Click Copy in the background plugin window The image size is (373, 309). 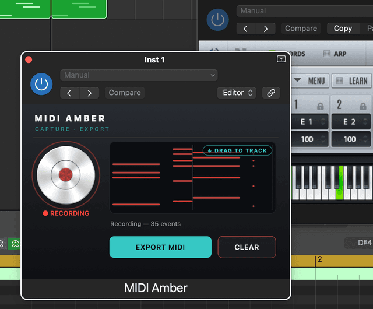pos(343,29)
